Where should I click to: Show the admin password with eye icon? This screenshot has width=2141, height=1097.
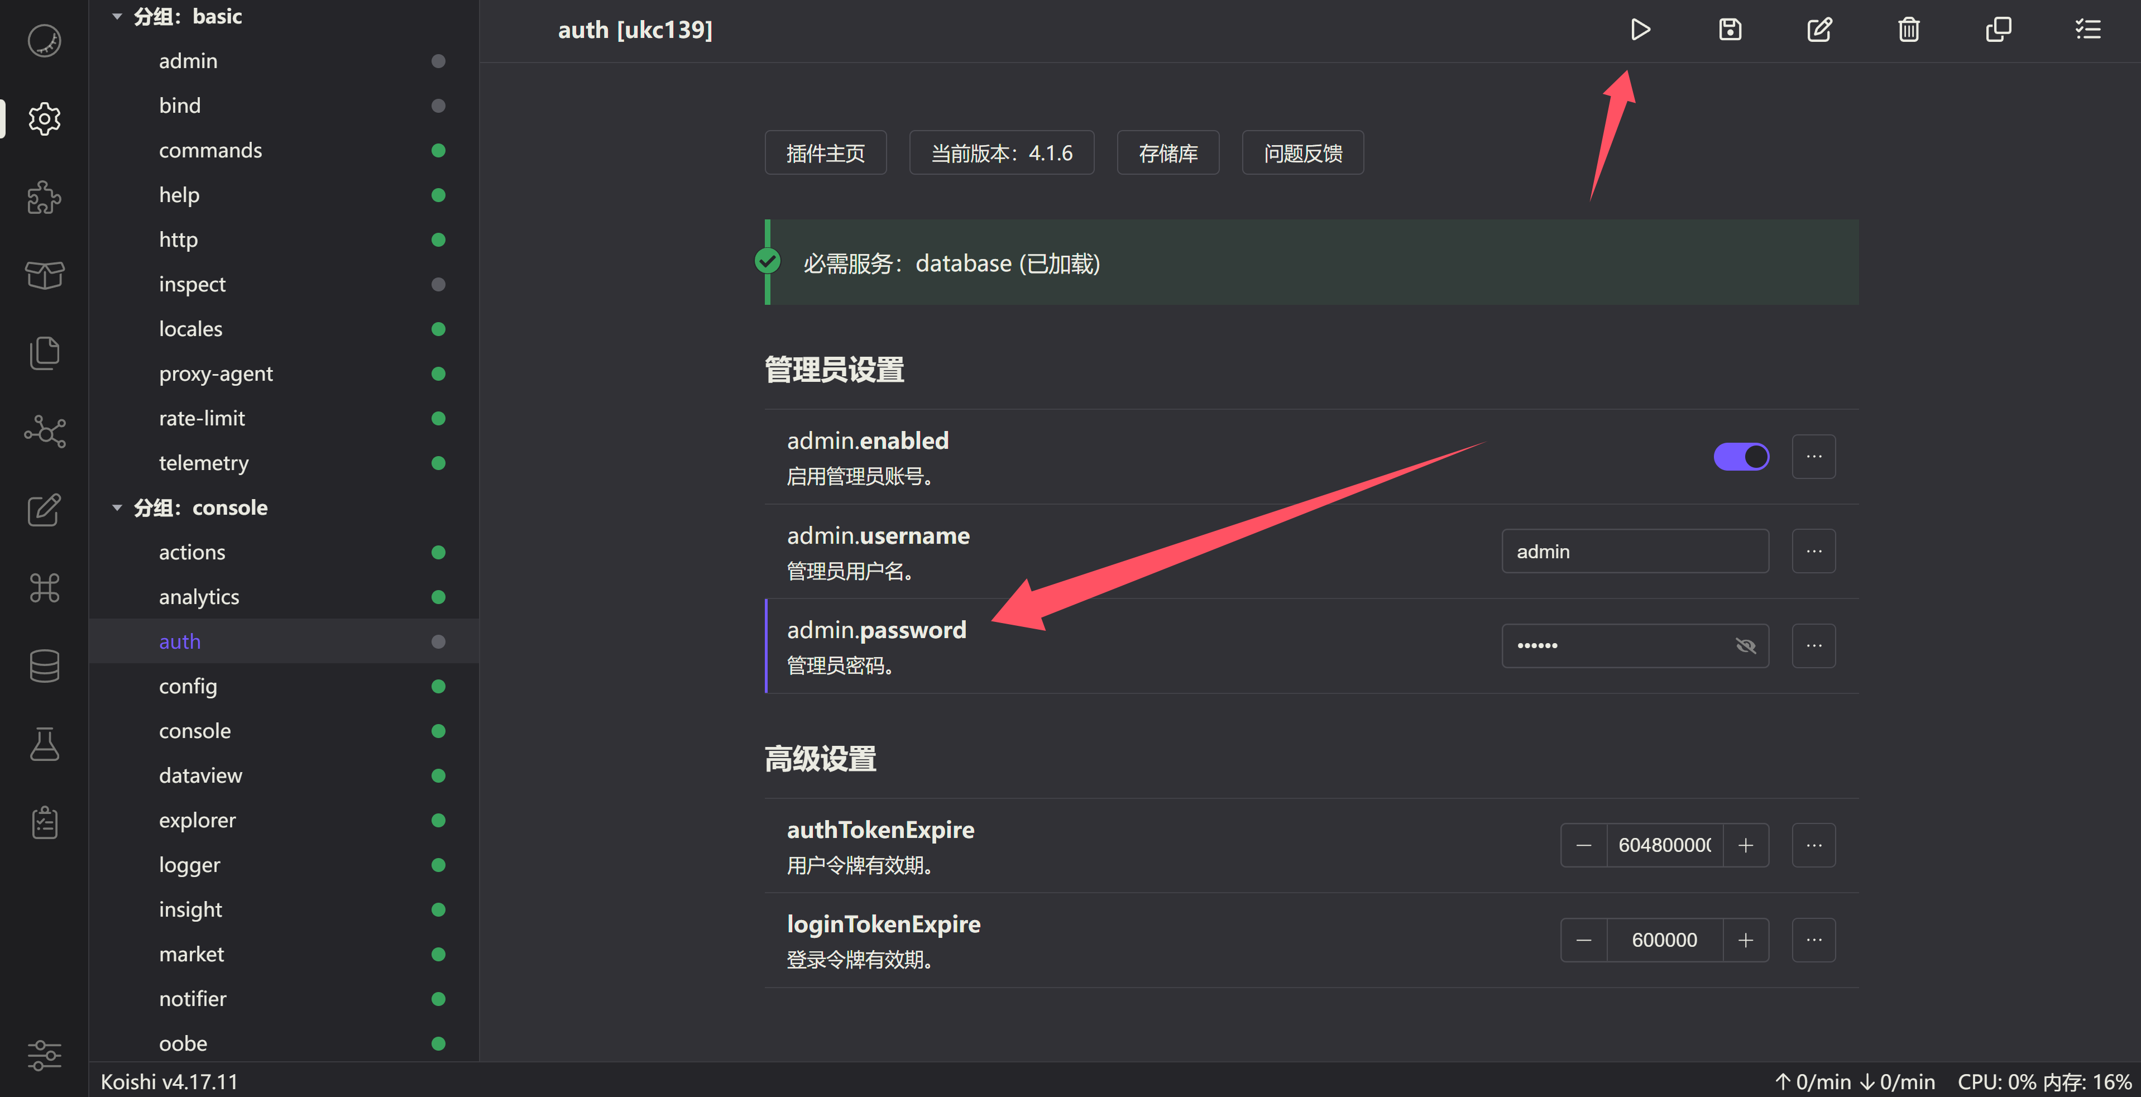tap(1745, 646)
